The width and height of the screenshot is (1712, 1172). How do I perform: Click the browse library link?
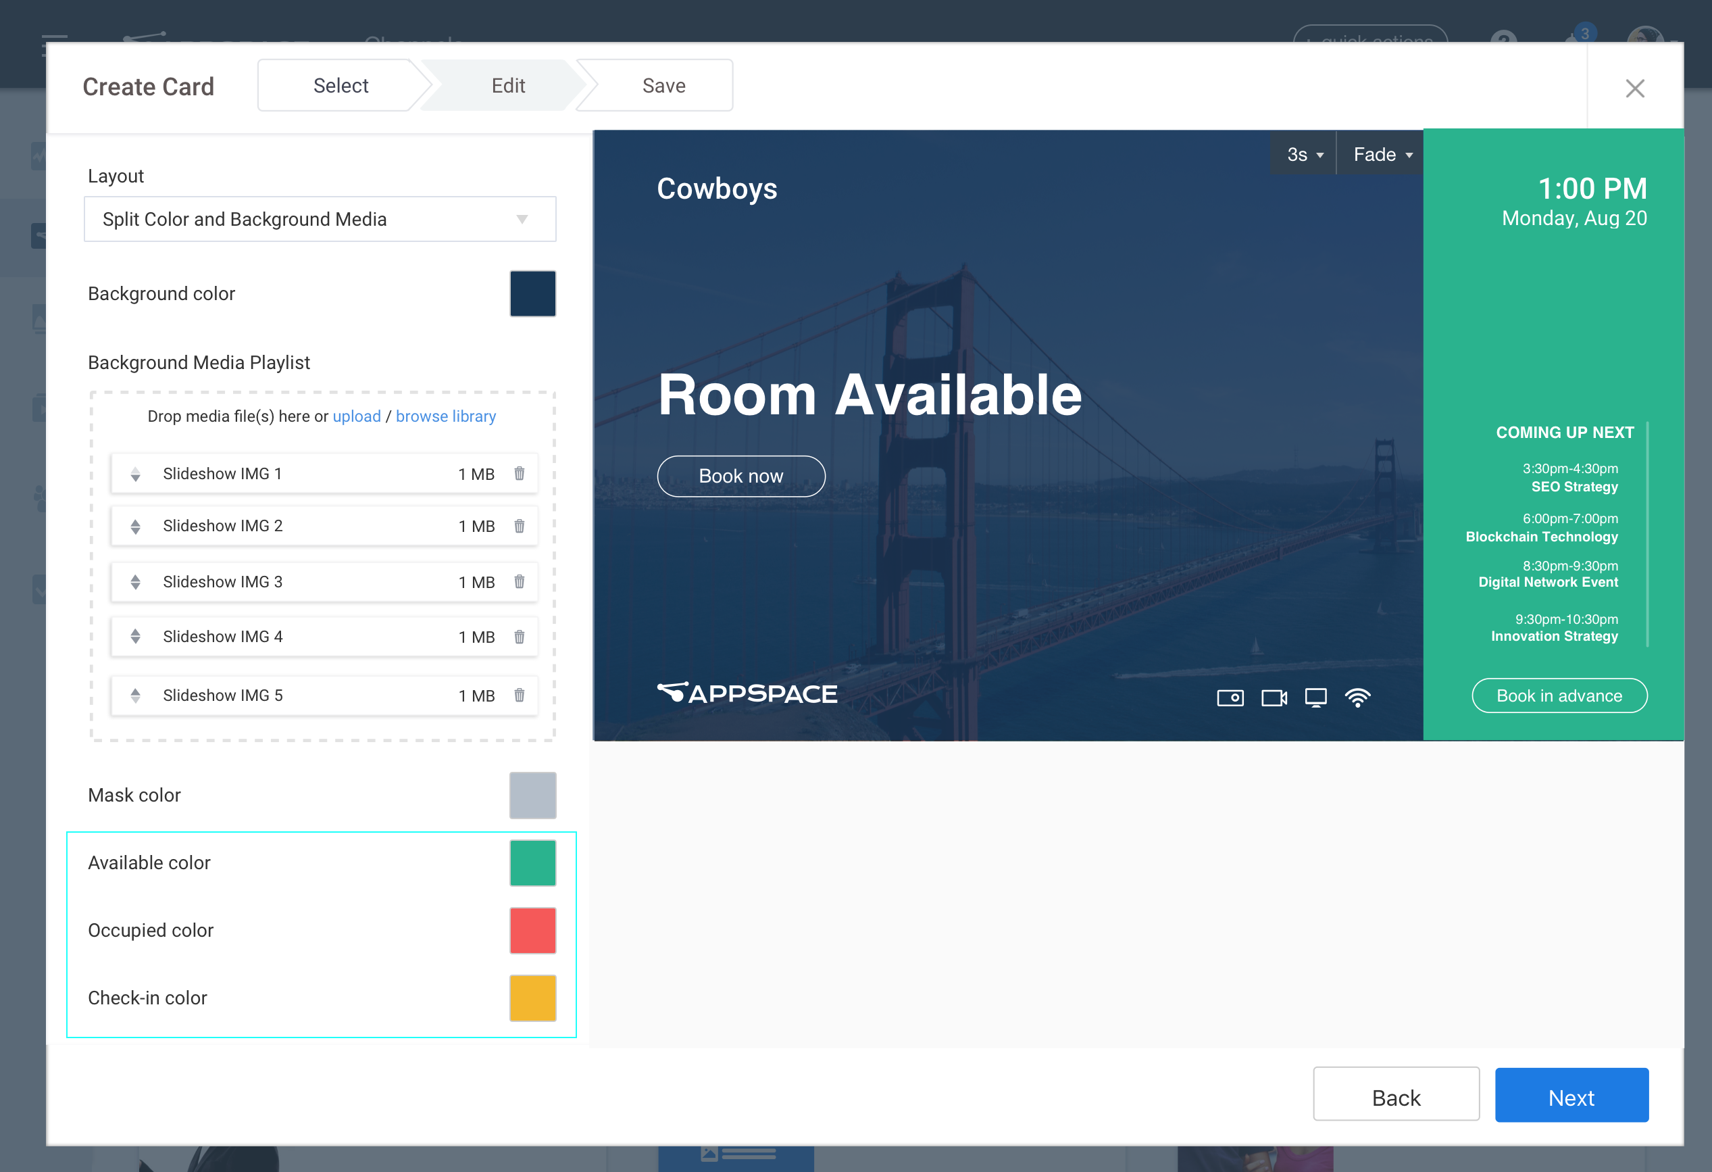pyautogui.click(x=446, y=416)
